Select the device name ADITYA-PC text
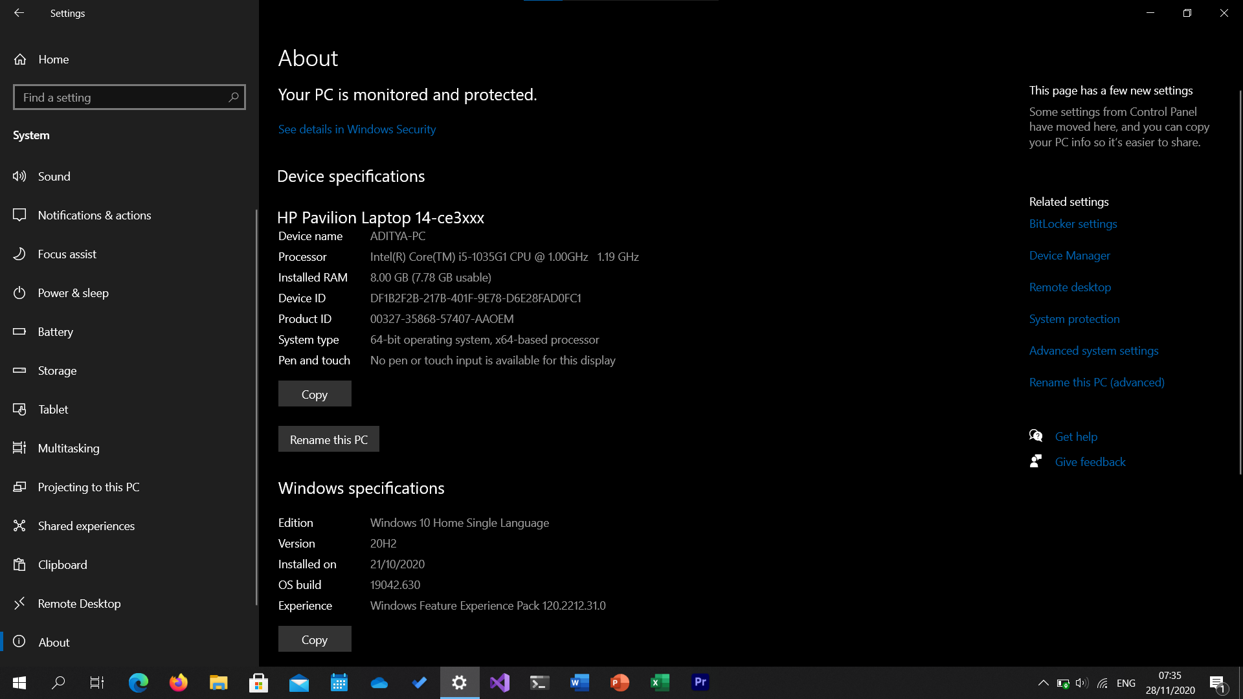1243x699 pixels. [x=398, y=236]
